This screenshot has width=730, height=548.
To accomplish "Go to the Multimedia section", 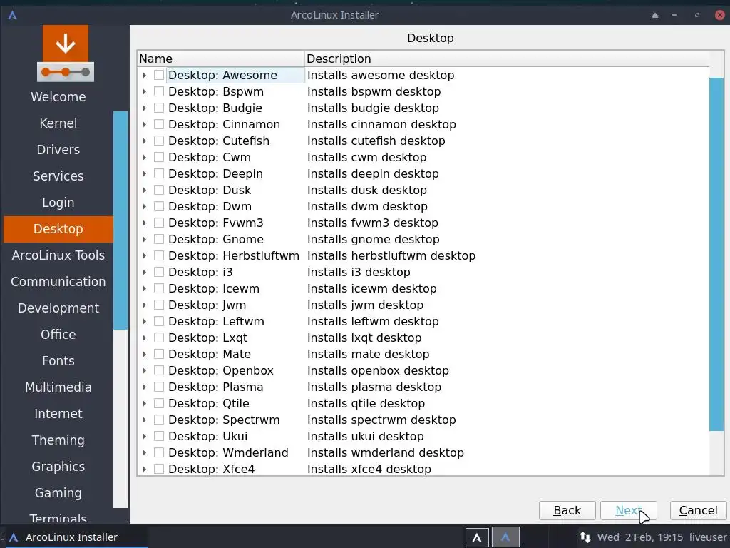I will pos(58,387).
